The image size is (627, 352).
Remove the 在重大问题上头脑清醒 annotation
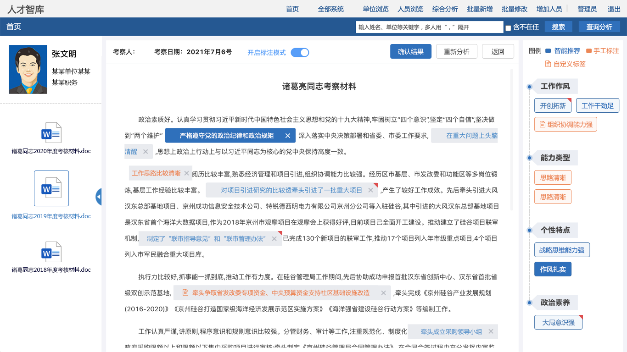(146, 152)
